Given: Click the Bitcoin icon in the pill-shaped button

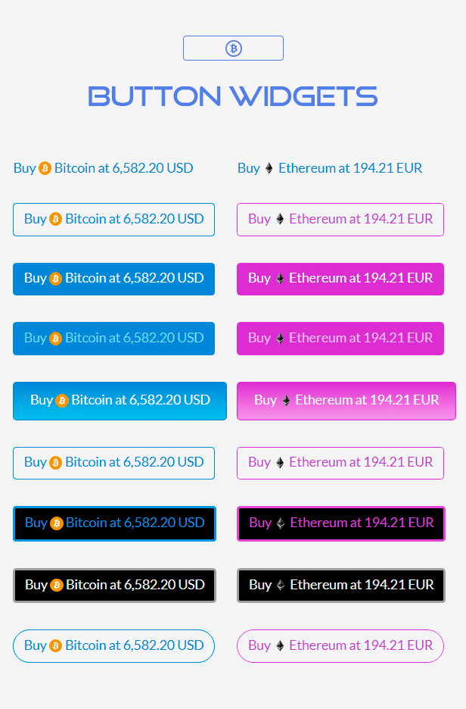Looking at the screenshot, I should 56,646.
